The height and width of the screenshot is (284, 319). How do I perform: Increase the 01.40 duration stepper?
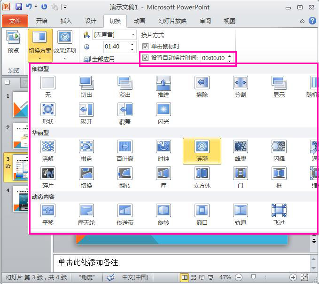click(132, 44)
